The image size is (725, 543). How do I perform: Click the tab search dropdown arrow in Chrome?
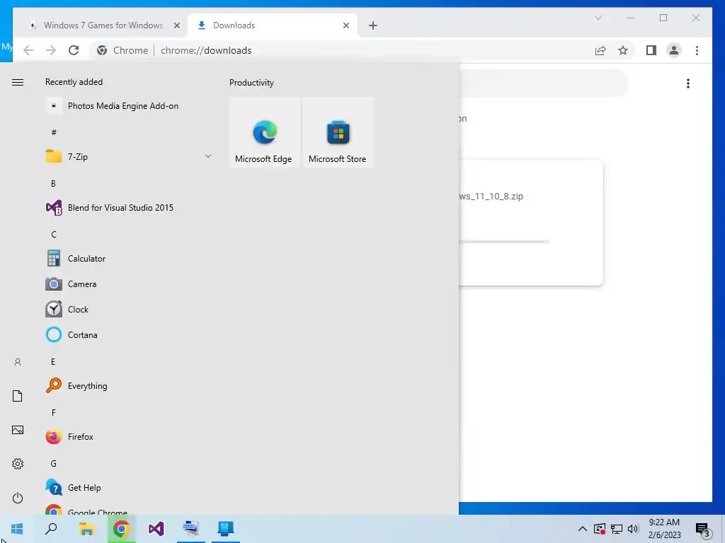pyautogui.click(x=598, y=18)
